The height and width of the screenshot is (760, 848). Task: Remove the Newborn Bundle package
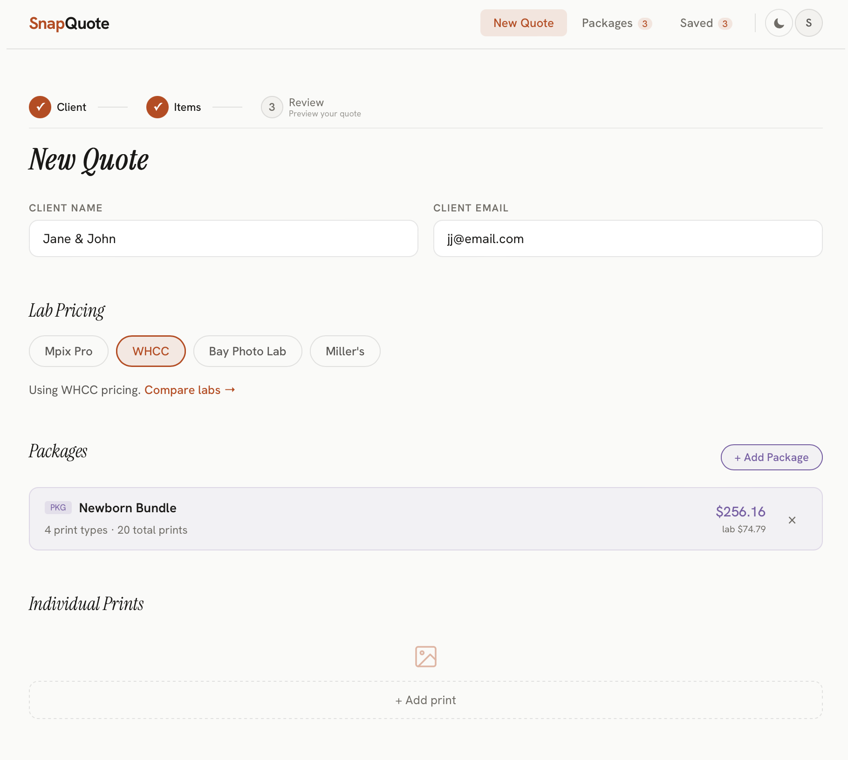click(x=792, y=520)
